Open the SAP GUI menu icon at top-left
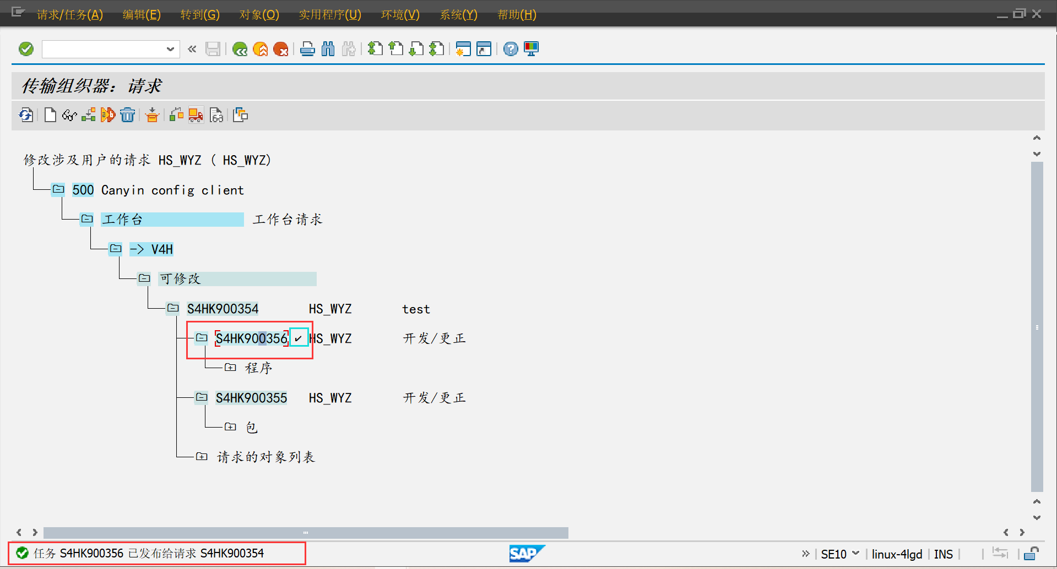The width and height of the screenshot is (1057, 569). 18,12
